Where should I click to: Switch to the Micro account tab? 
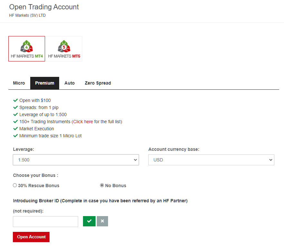tap(19, 83)
